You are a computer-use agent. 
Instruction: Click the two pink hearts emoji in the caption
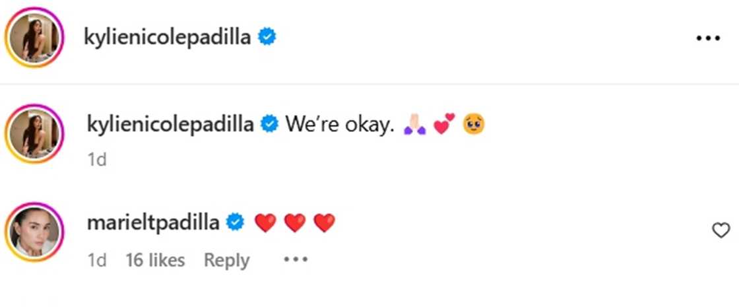point(443,123)
